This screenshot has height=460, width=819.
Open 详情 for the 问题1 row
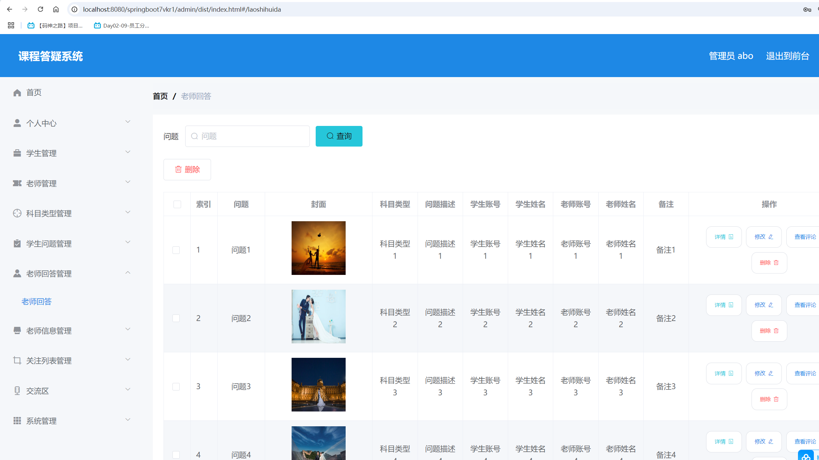pyautogui.click(x=724, y=237)
